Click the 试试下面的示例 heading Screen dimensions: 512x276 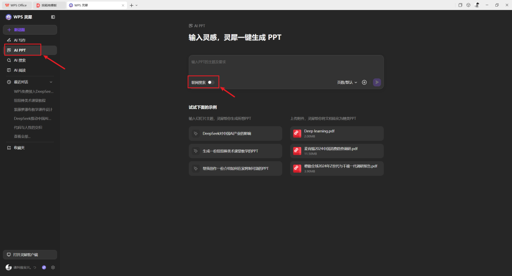point(203,108)
